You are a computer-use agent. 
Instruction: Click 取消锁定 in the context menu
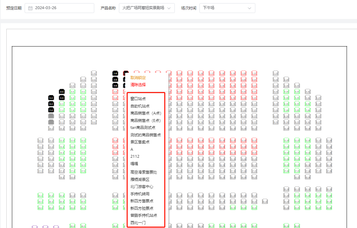point(138,78)
